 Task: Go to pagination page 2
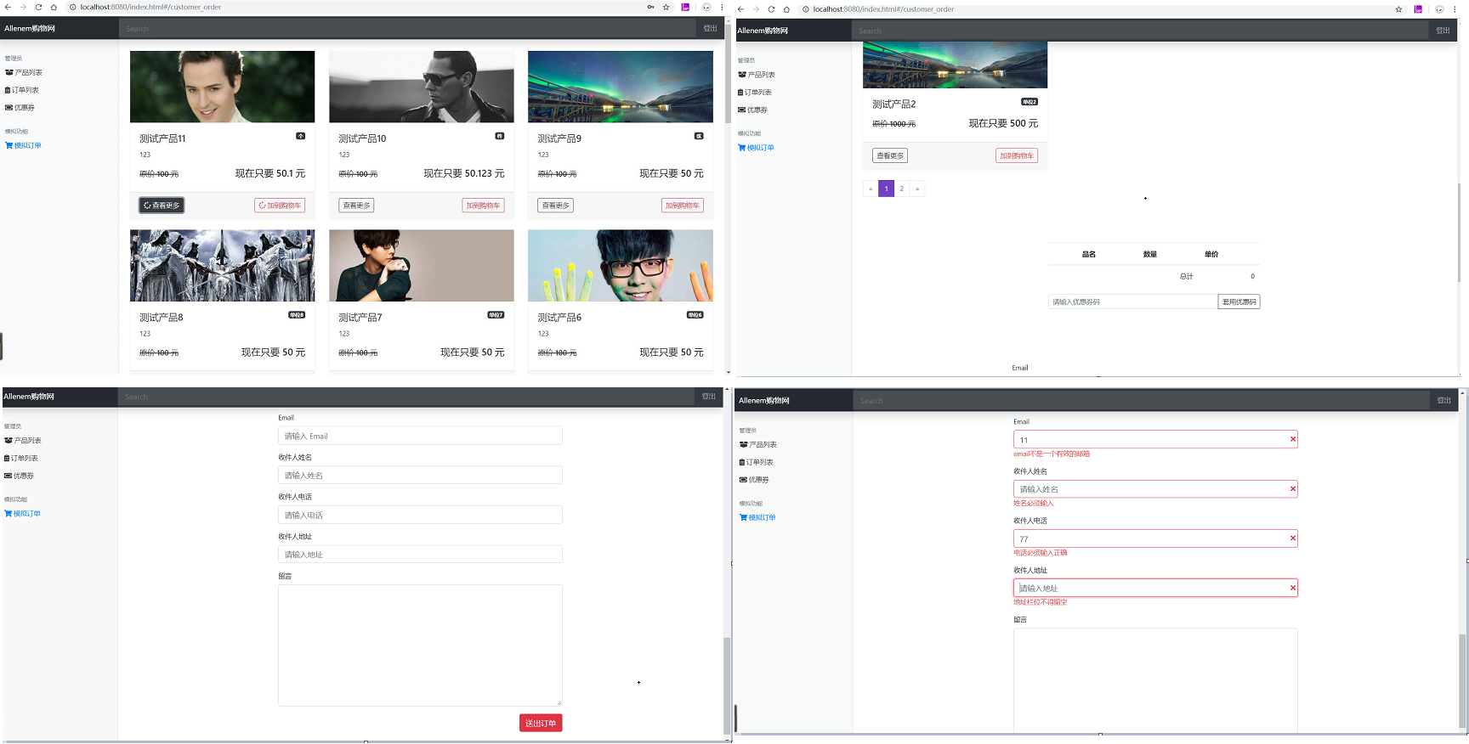pyautogui.click(x=902, y=189)
